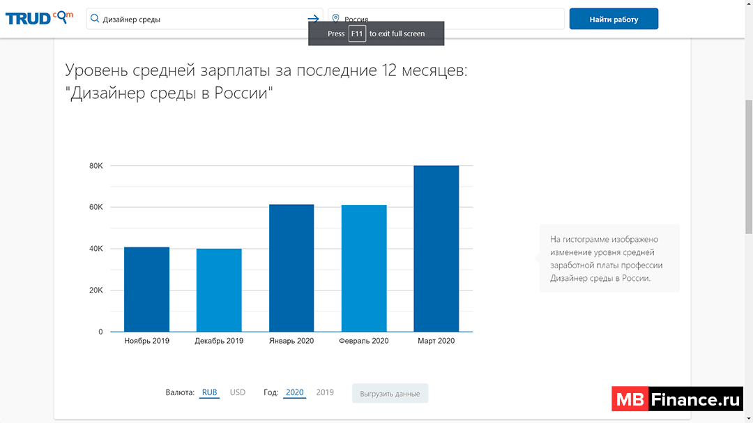Focus the location field 'Россия'
The image size is (753, 423).
tap(447, 20)
